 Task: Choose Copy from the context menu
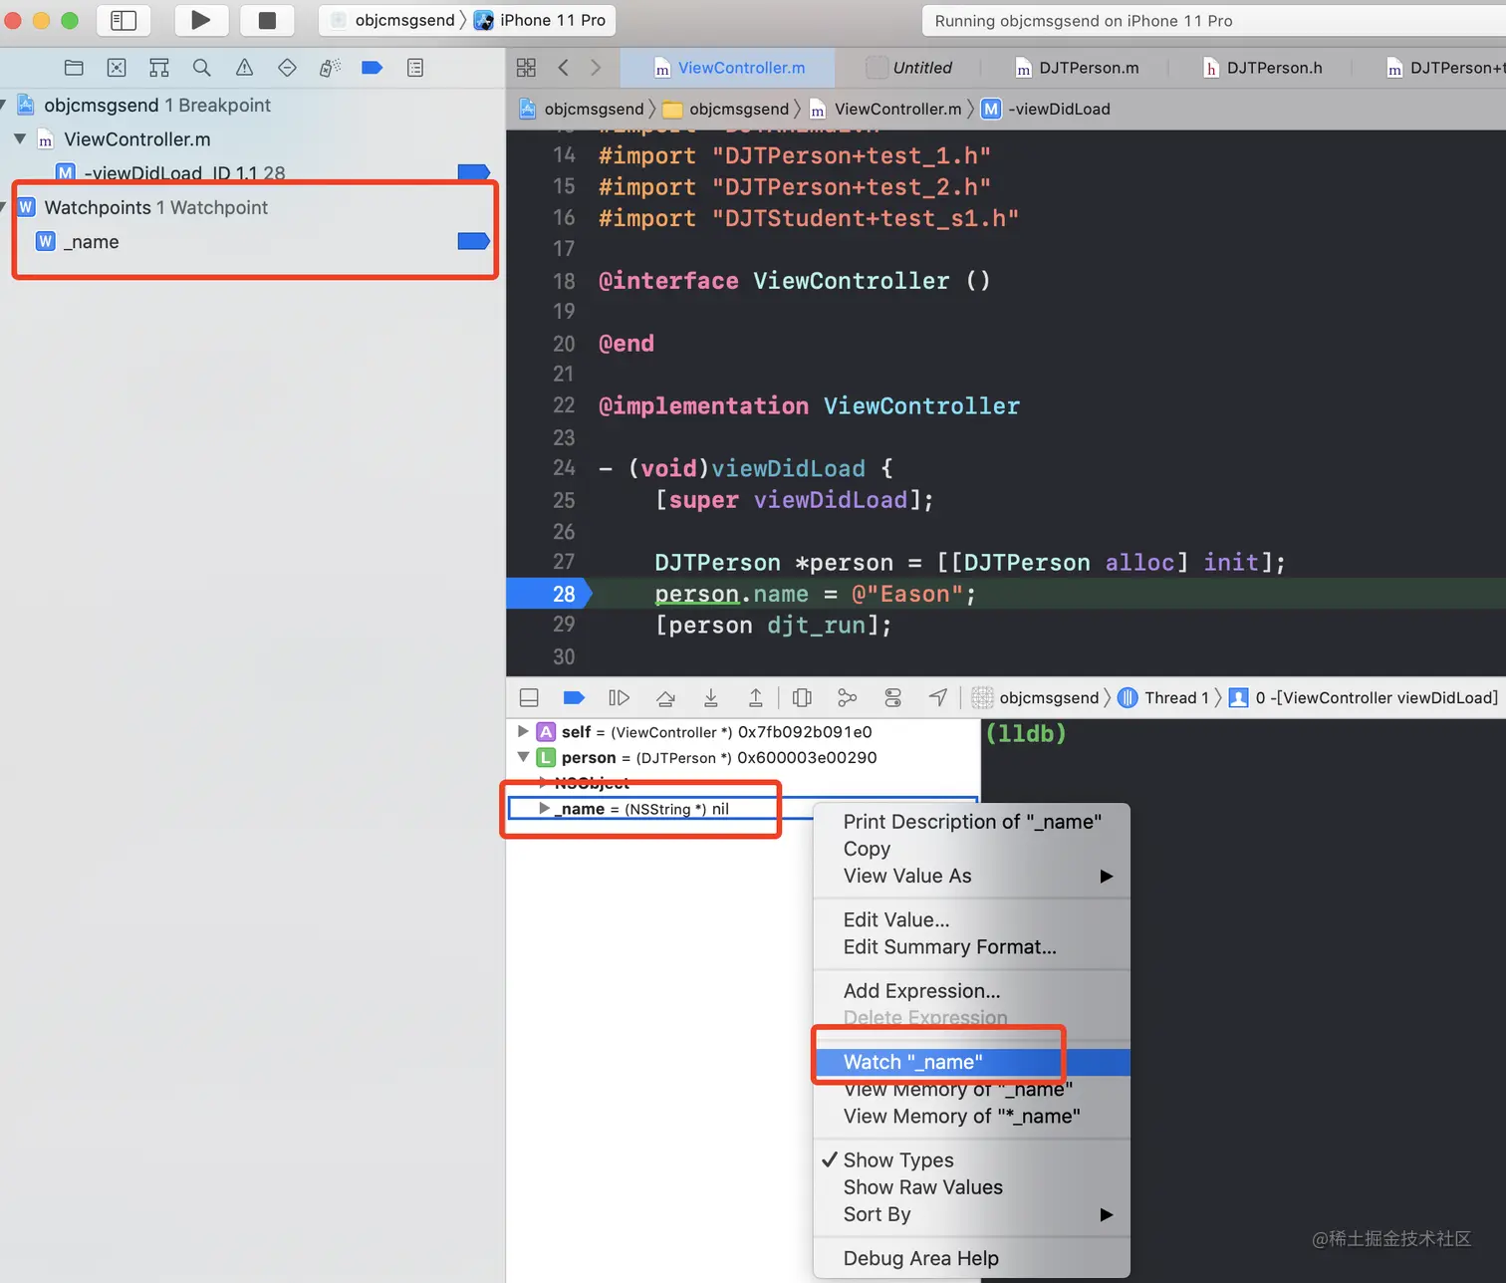[x=972, y=849]
